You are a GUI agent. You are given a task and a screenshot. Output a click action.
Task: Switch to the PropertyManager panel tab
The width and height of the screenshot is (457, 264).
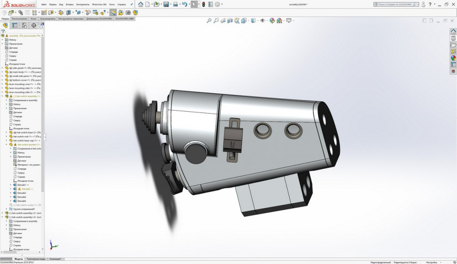pyautogui.click(x=14, y=26)
